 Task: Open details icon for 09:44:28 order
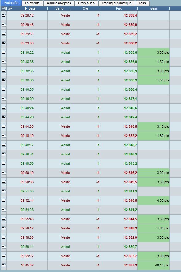[4, 117]
